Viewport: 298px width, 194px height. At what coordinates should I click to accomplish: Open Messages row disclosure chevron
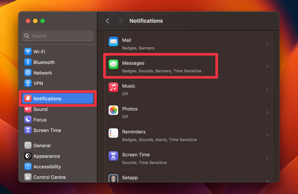[267, 67]
